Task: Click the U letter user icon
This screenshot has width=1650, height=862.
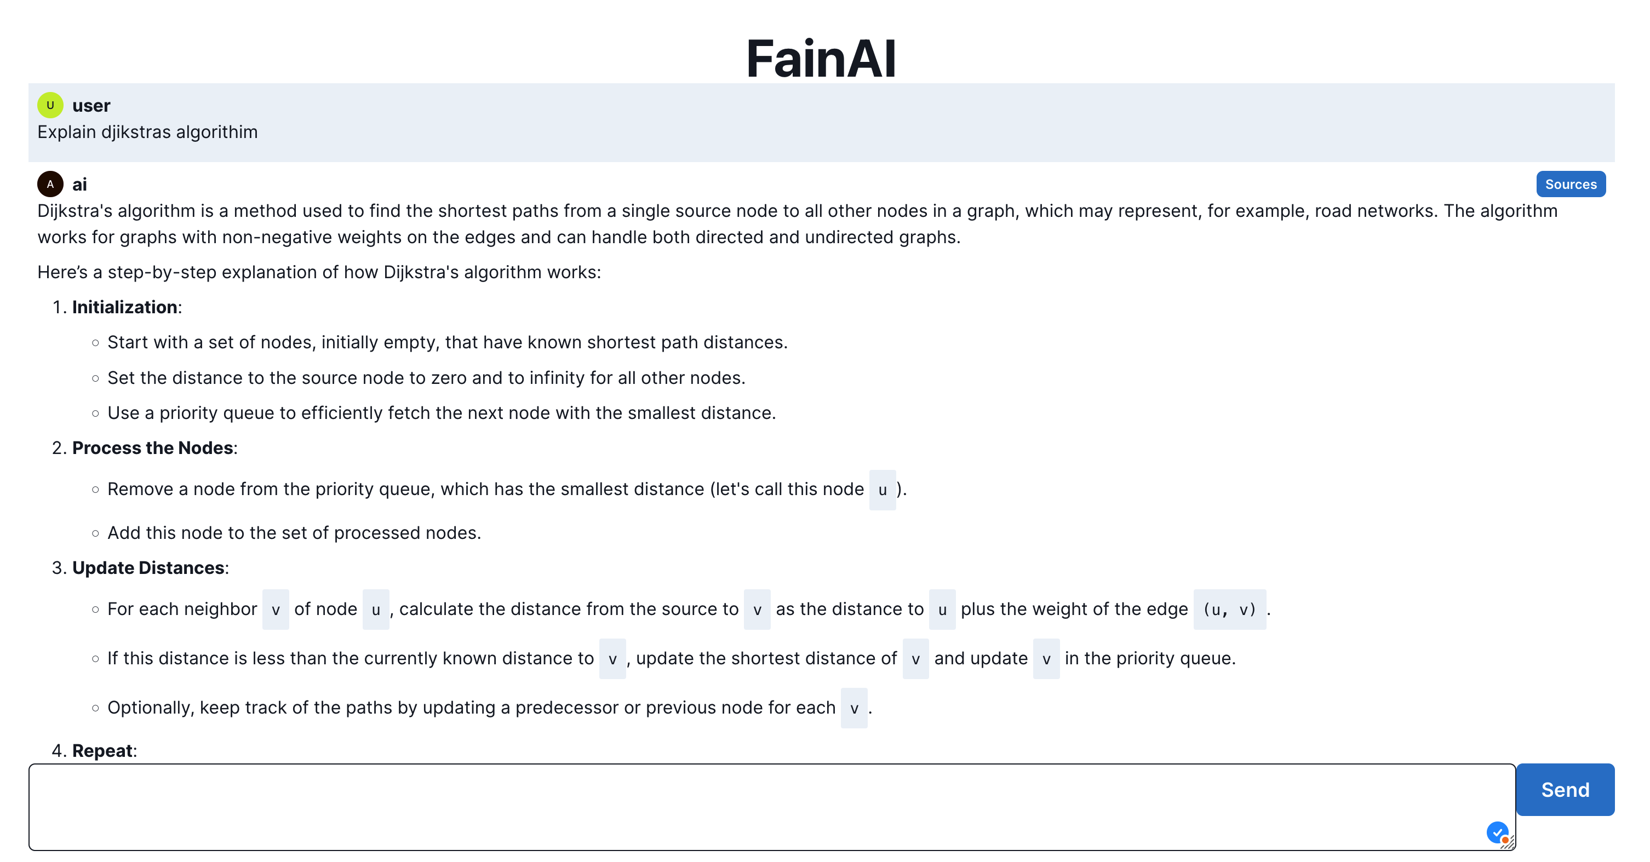Action: pos(50,106)
